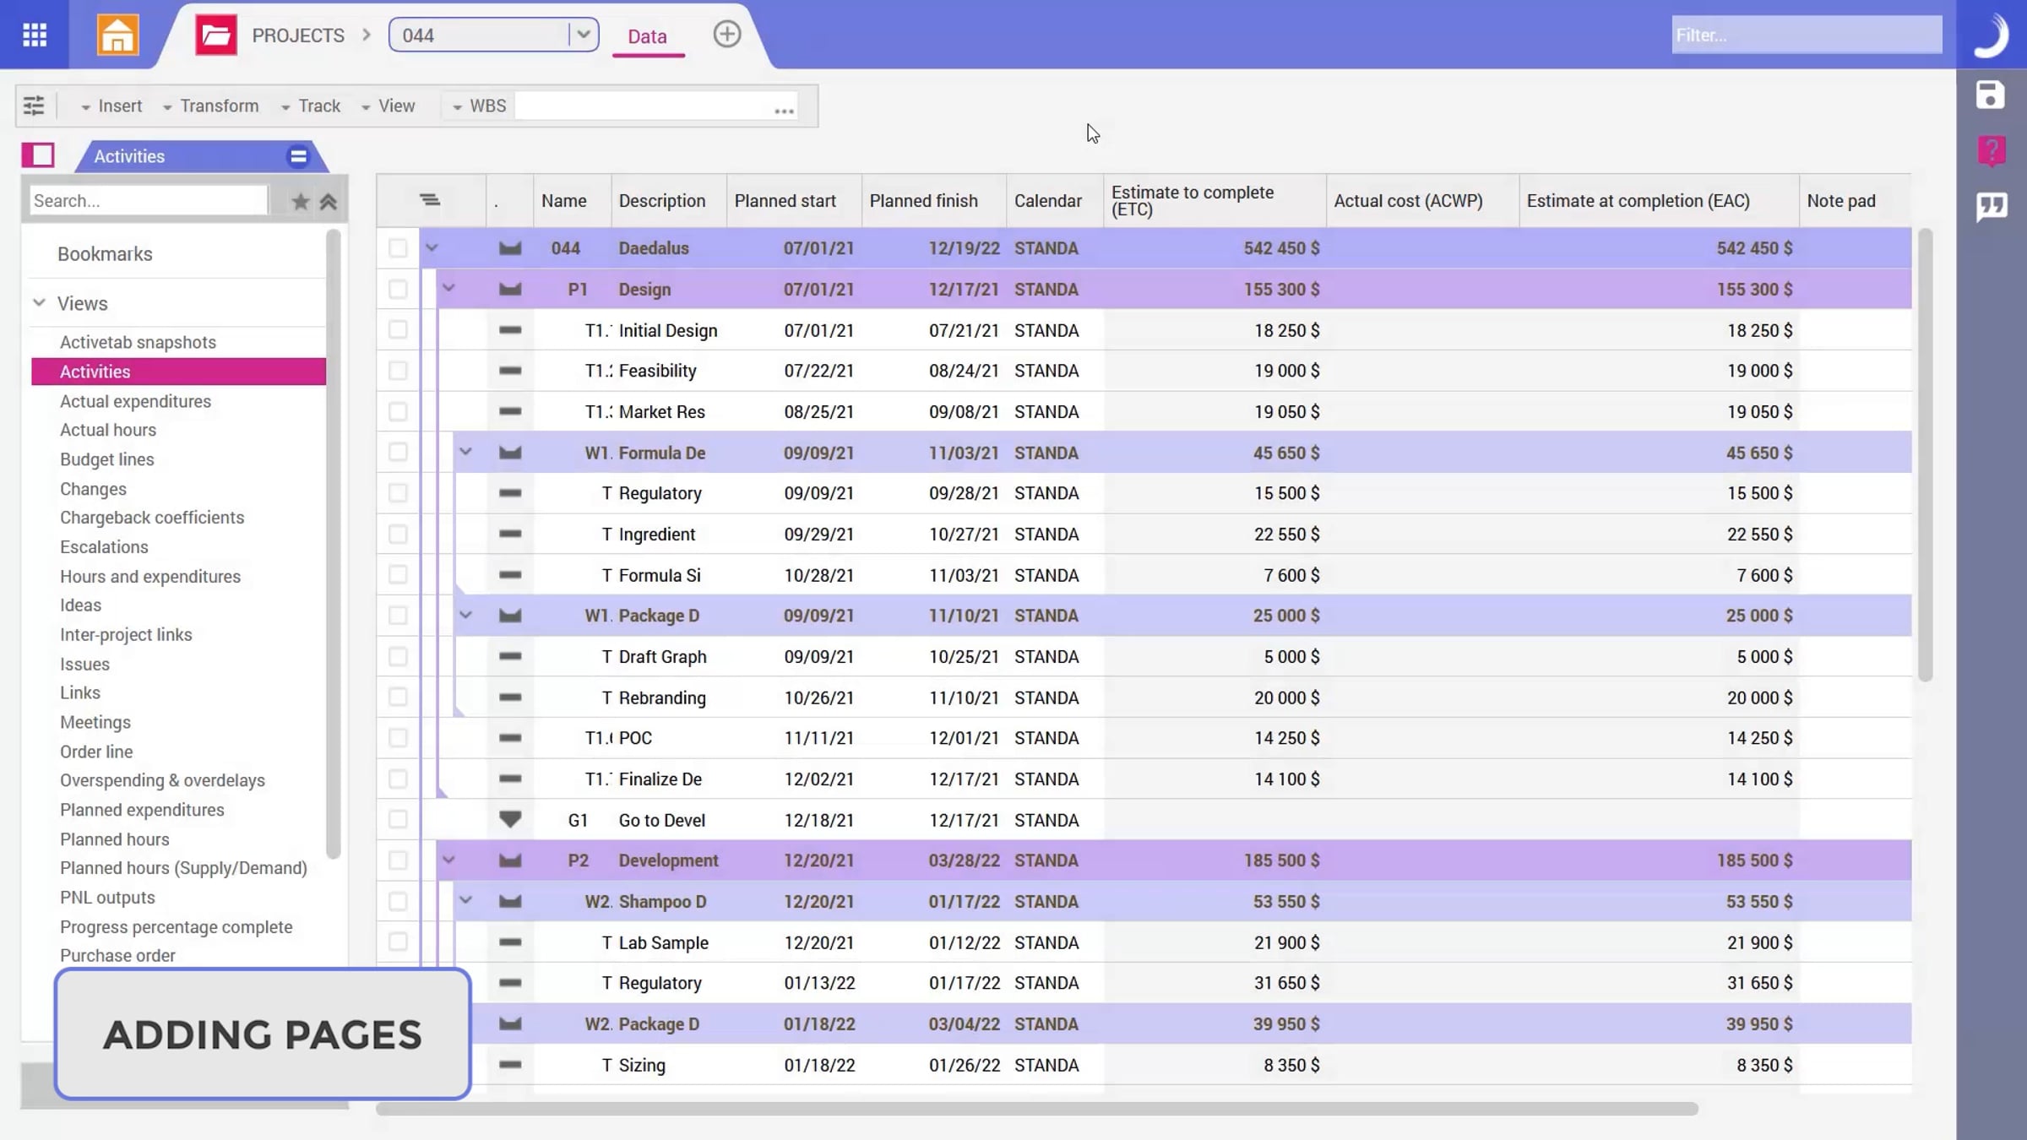Click the orange Home icon
Image resolution: width=2027 pixels, height=1140 pixels.
(x=117, y=35)
